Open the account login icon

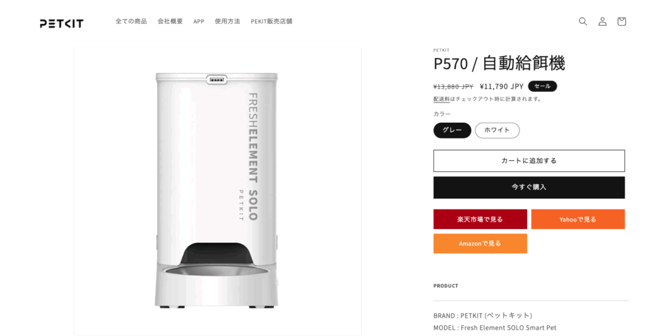tap(602, 22)
